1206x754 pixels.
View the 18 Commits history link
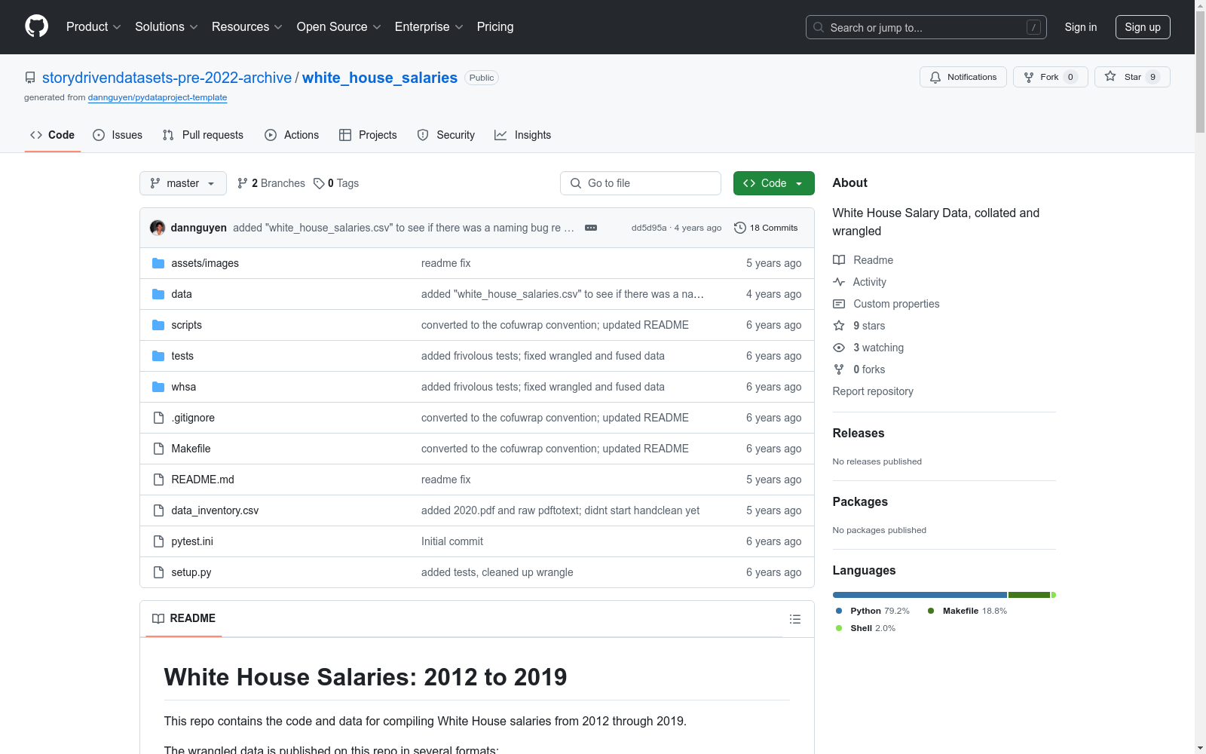[x=766, y=228]
